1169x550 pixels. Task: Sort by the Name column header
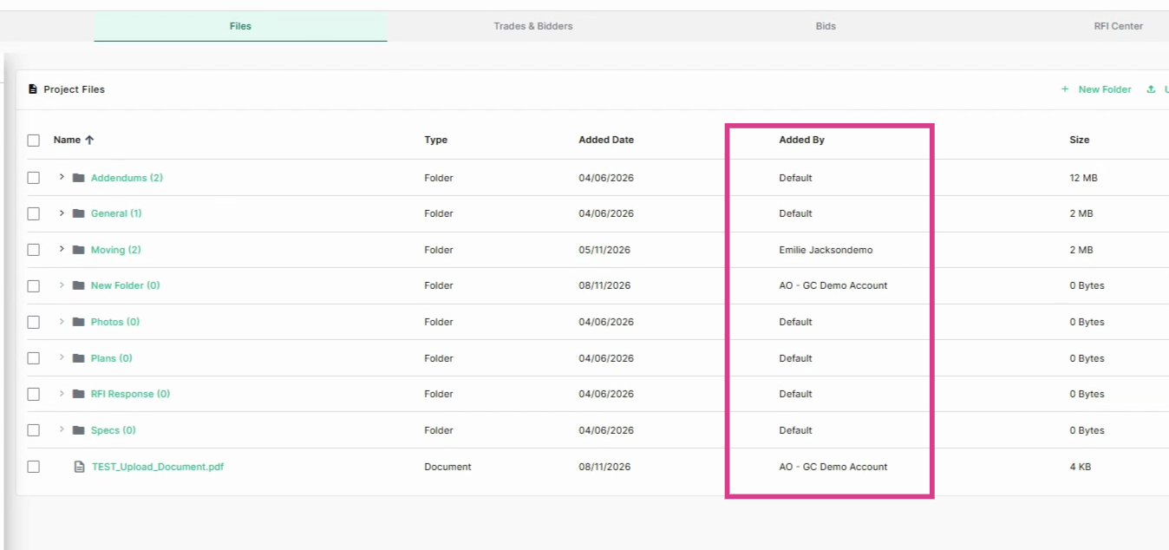pyautogui.click(x=67, y=140)
